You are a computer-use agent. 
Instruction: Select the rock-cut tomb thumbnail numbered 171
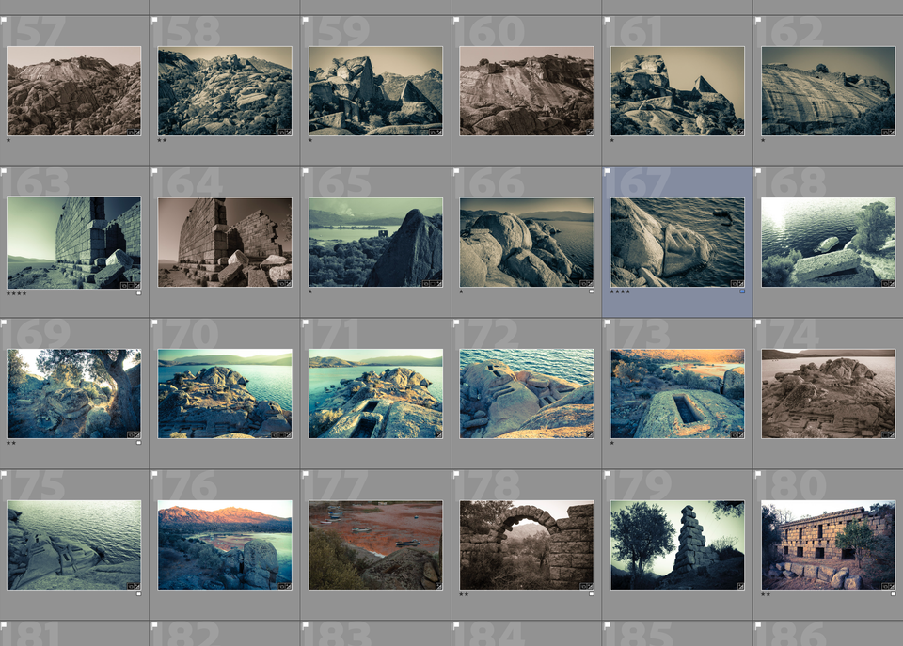[x=375, y=394]
